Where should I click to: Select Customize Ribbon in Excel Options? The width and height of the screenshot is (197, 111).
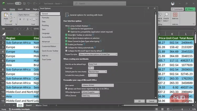[50, 46]
